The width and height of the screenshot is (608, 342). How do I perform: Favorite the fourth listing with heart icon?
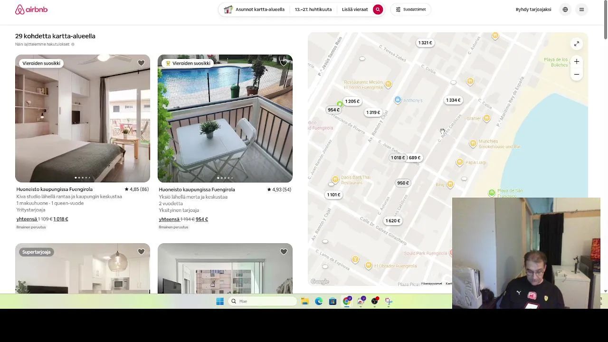284,252
